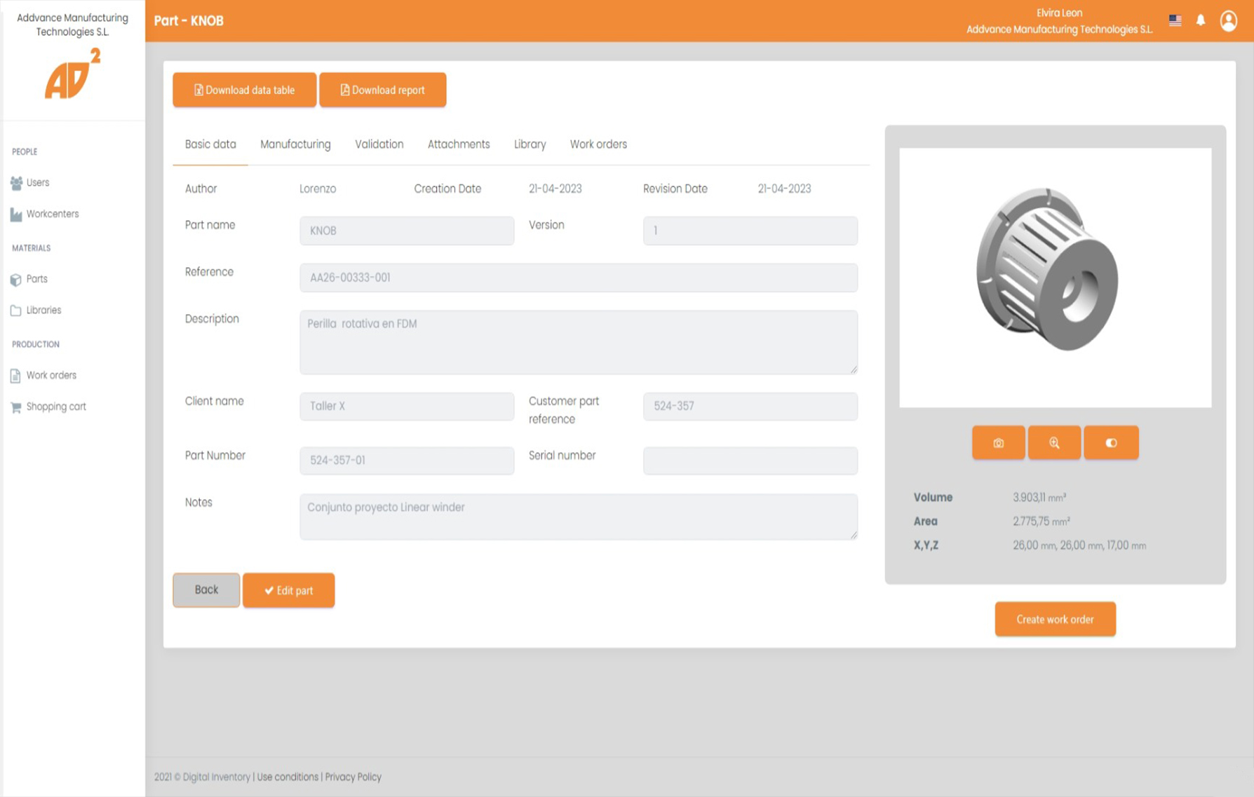Click the camera snapshot icon button
The height and width of the screenshot is (797, 1254).
point(998,443)
